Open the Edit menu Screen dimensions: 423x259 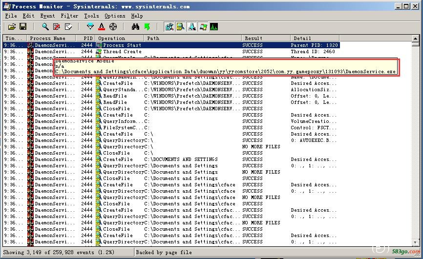point(28,16)
